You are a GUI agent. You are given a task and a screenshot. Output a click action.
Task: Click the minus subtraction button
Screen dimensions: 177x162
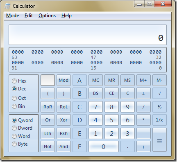click(x=143, y=133)
